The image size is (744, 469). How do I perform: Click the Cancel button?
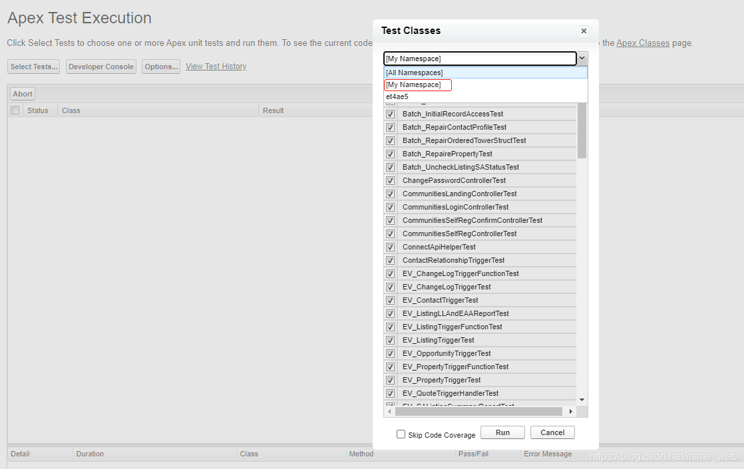[552, 432]
